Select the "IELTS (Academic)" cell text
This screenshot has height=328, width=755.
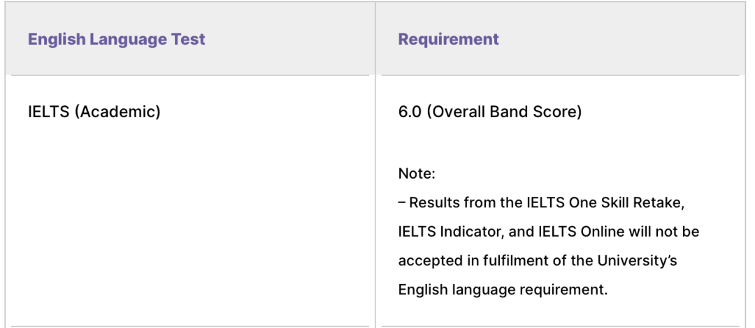point(94,112)
